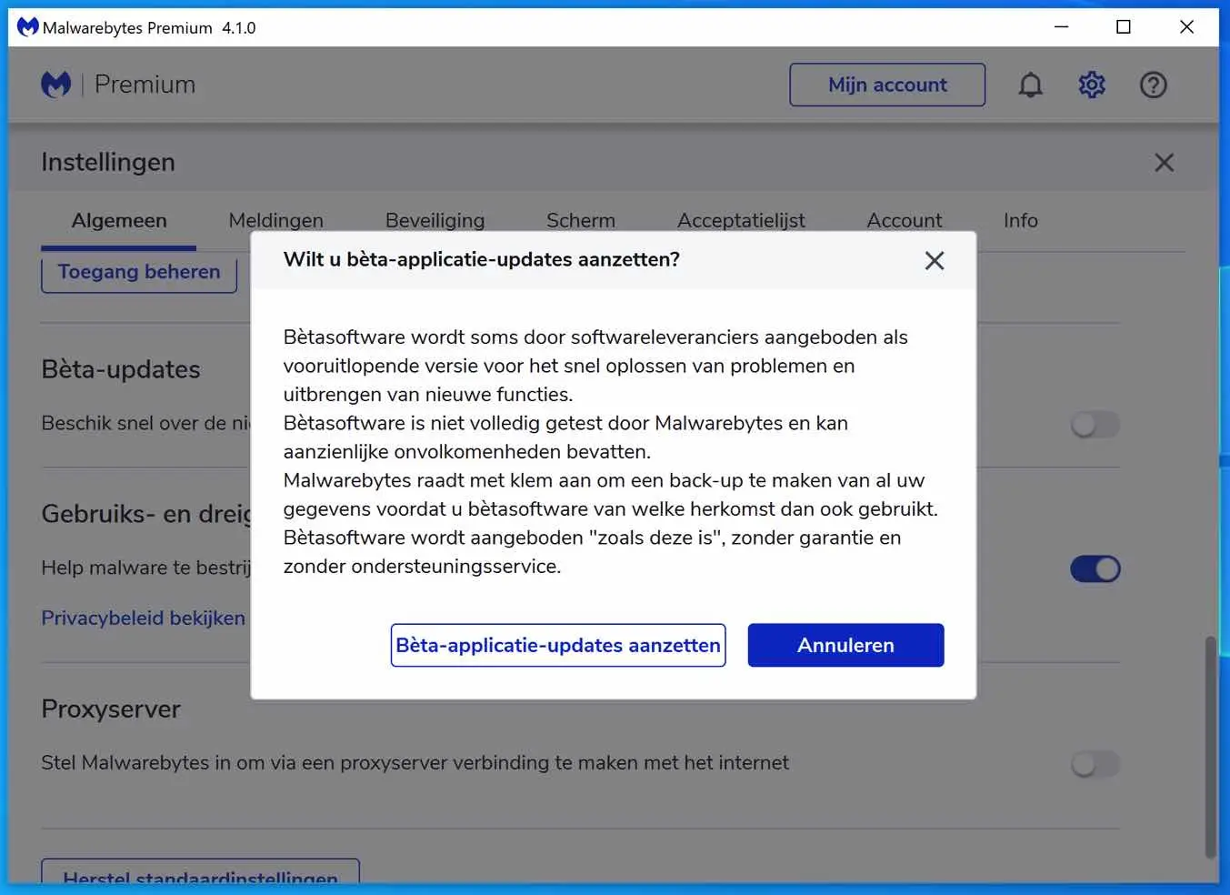Minimize the Malwarebytes window
This screenshot has height=895, width=1230.
tap(1061, 27)
